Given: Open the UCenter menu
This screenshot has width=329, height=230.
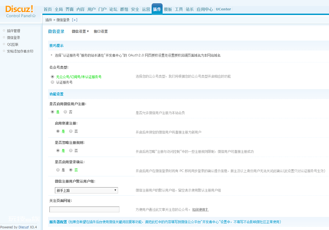Looking at the screenshot, I should 224,9.
